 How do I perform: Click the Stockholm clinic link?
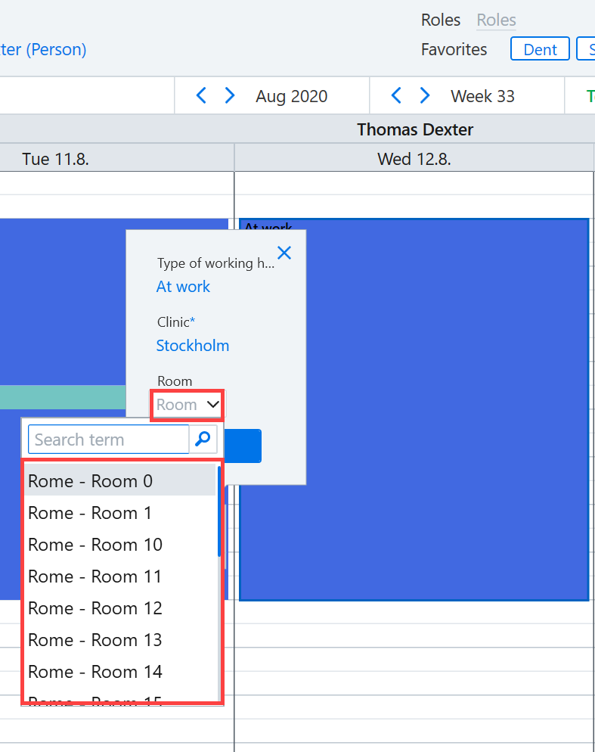click(x=193, y=345)
